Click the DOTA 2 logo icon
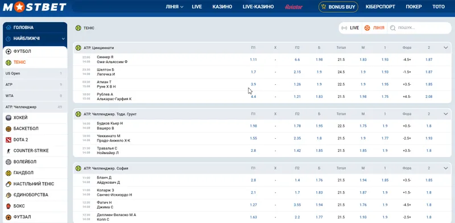Screen dimensions: 455x223 tap(9, 140)
